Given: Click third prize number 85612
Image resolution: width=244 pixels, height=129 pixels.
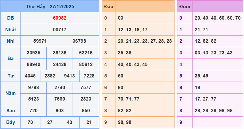Looking at the screenshot, I should pyautogui.click(x=86, y=64).
